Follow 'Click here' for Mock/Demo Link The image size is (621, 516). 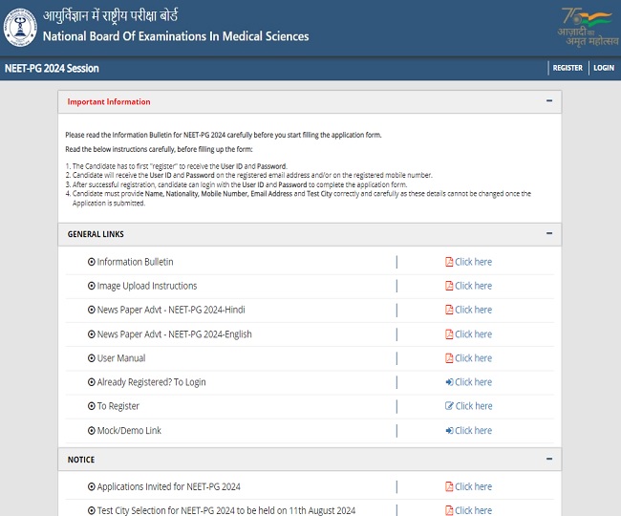[473, 430]
